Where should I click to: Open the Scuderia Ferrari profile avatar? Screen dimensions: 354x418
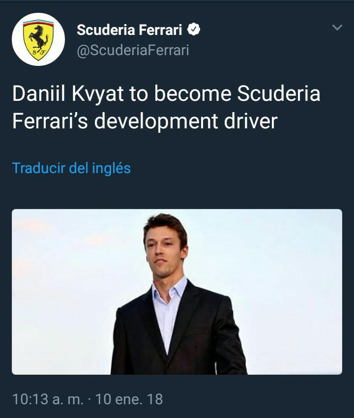pos(38,39)
